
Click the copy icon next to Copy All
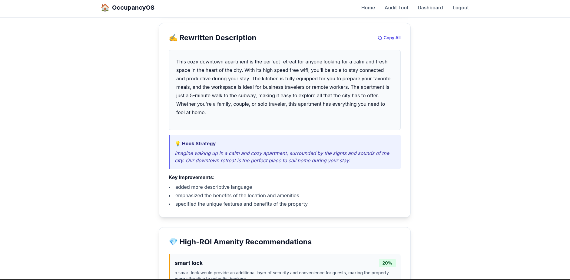[x=379, y=37]
